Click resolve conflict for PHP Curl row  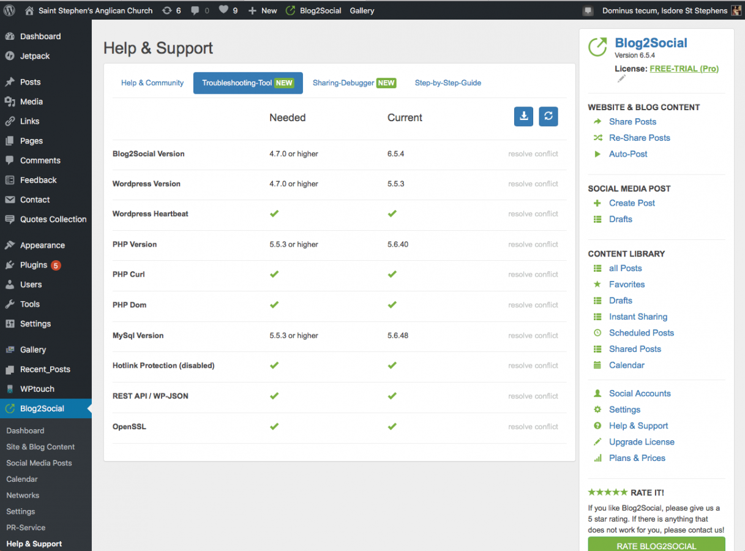533,274
